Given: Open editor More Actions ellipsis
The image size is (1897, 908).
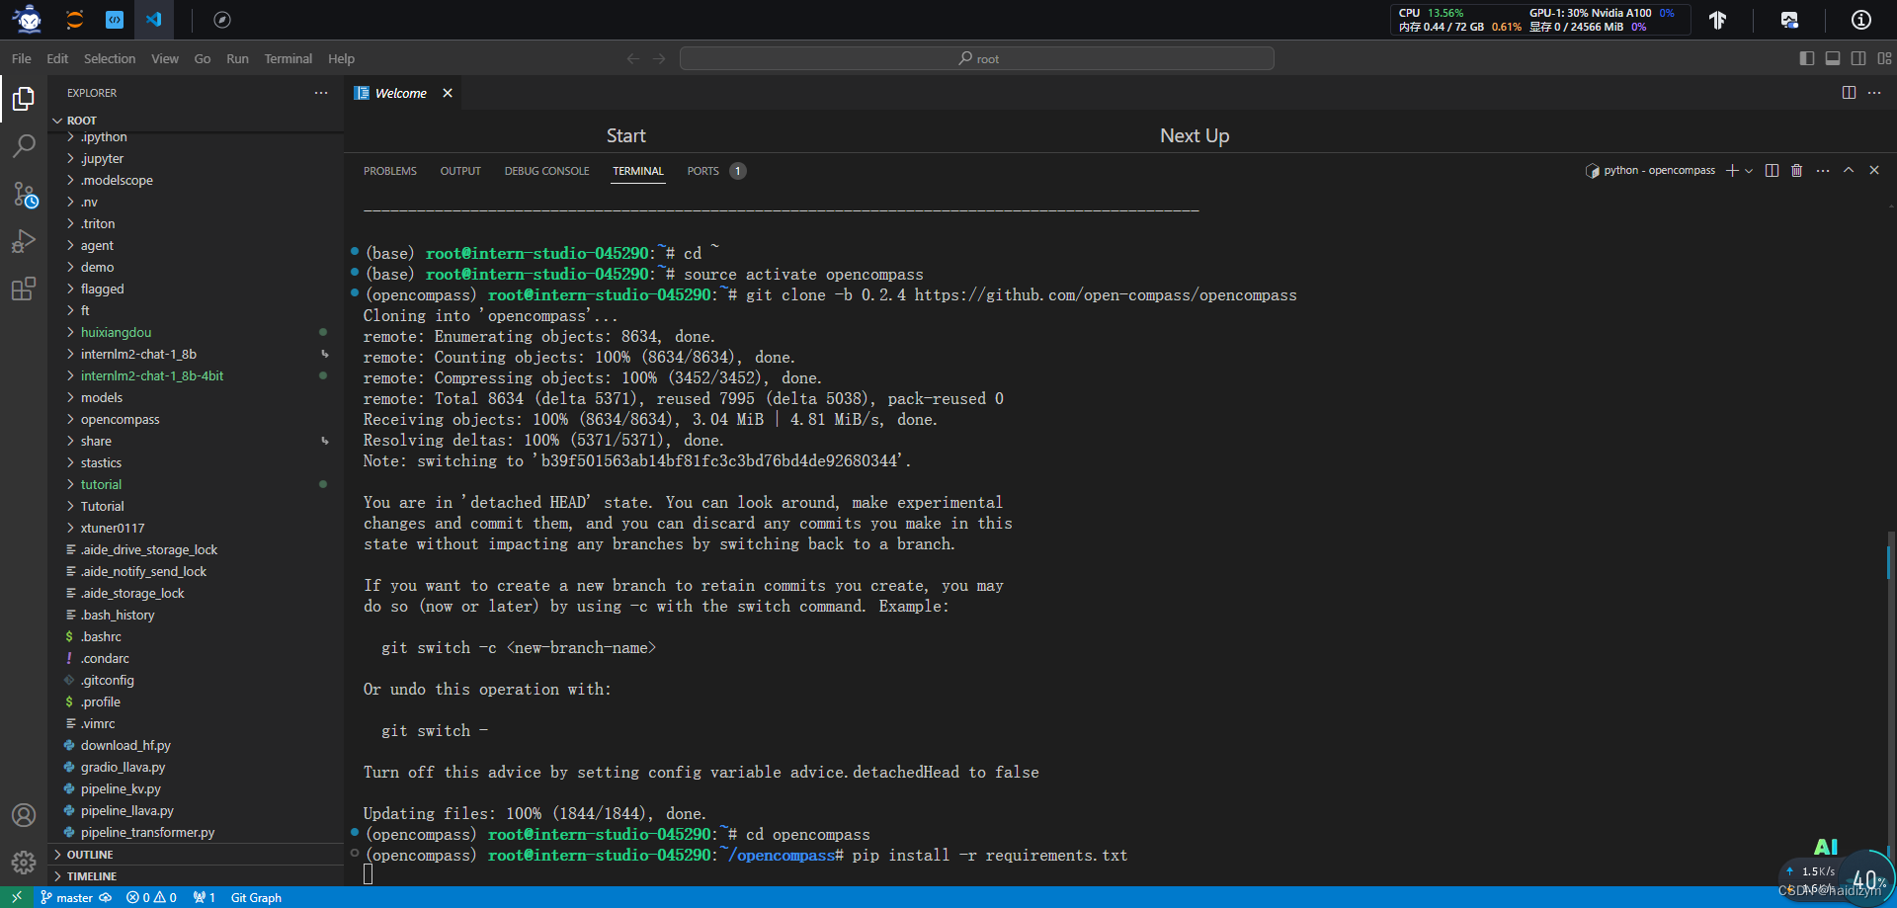Looking at the screenshot, I should tap(1874, 93).
